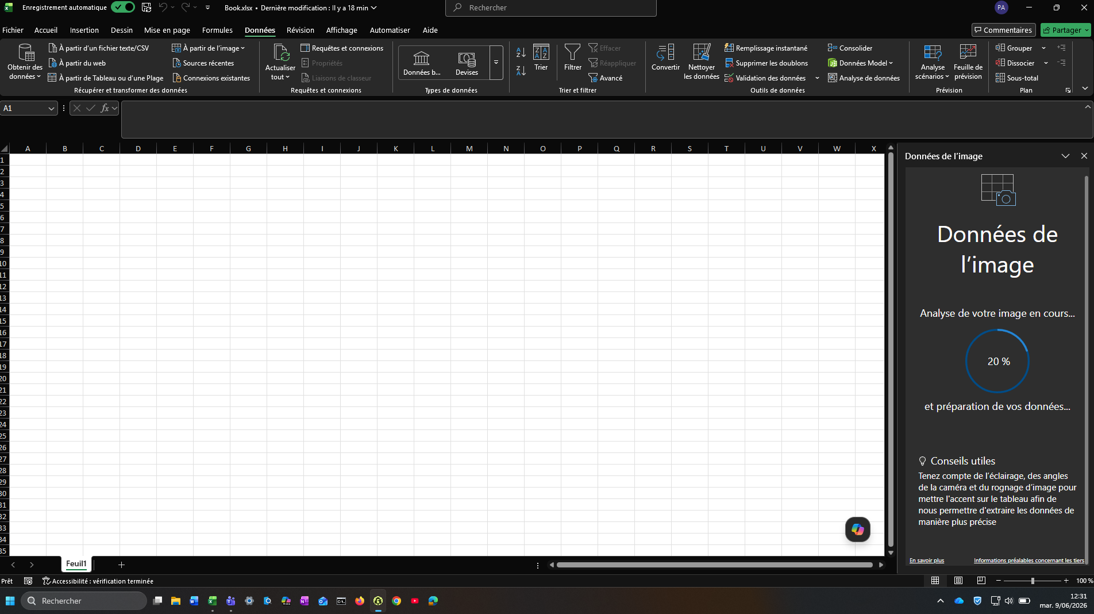Open Données de l'image pane options chevron
This screenshot has width=1094, height=614.
tap(1065, 156)
